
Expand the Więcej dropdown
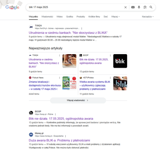[x=115, y=17]
